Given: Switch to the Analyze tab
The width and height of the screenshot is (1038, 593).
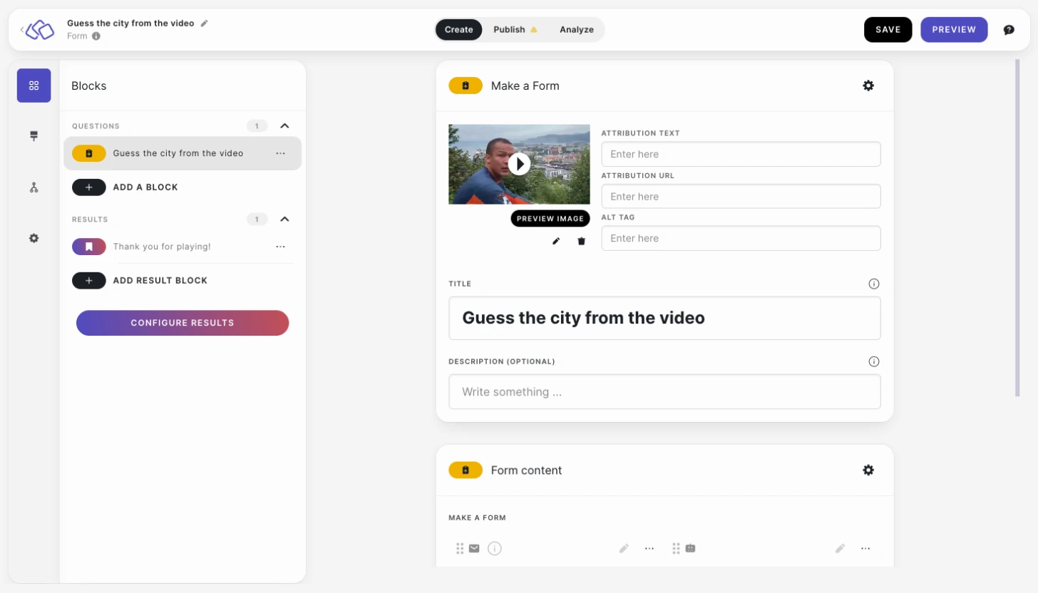Looking at the screenshot, I should pos(577,30).
